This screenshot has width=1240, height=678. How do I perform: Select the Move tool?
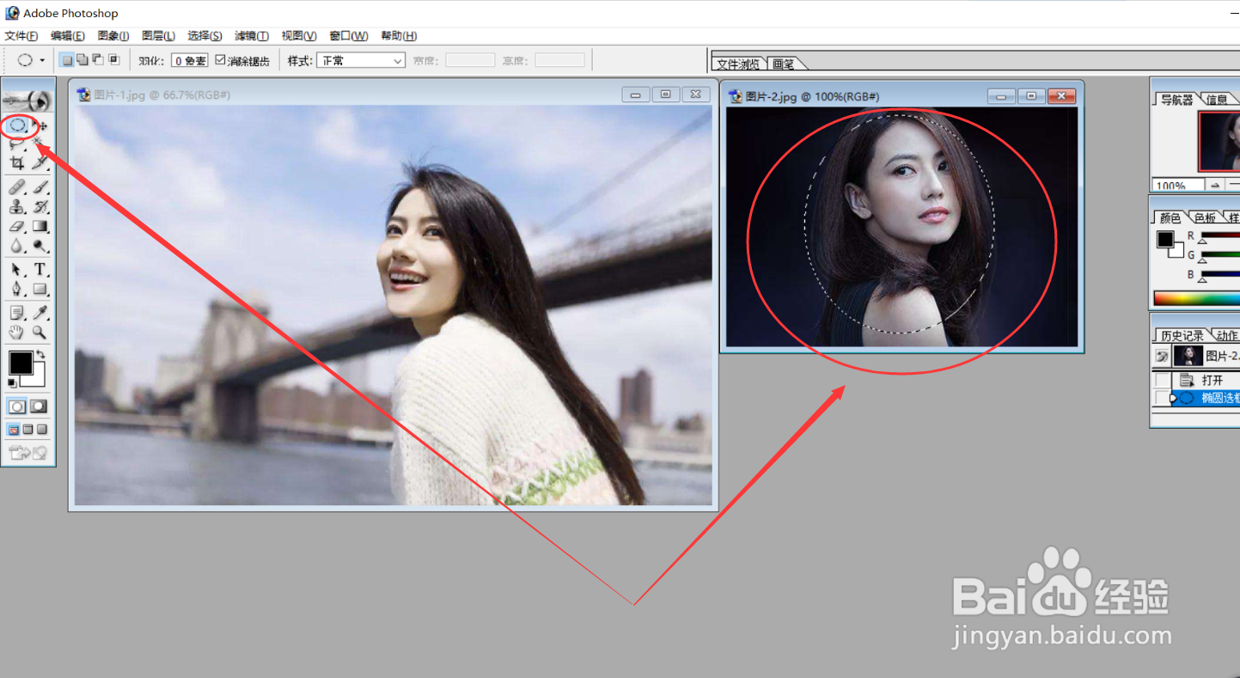[x=40, y=125]
